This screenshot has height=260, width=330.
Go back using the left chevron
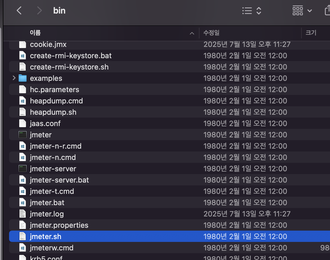19,10
